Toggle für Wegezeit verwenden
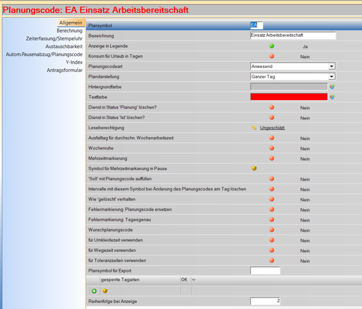 pos(272,250)
